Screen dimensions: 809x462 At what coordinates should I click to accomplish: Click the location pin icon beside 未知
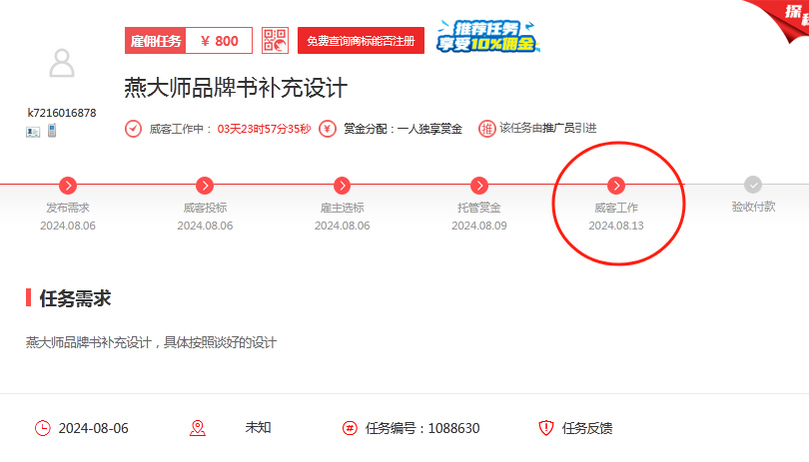198,428
